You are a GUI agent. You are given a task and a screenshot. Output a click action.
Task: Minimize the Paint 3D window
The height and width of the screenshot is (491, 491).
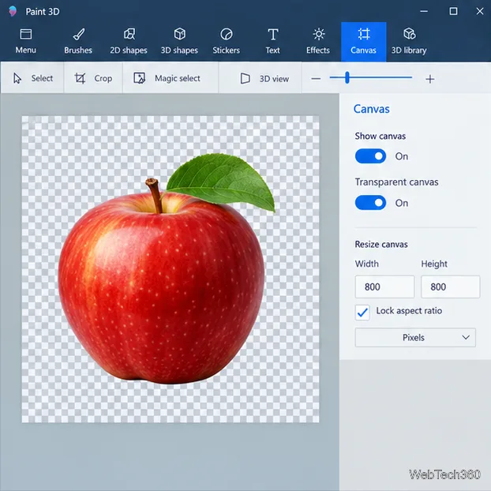click(x=424, y=11)
